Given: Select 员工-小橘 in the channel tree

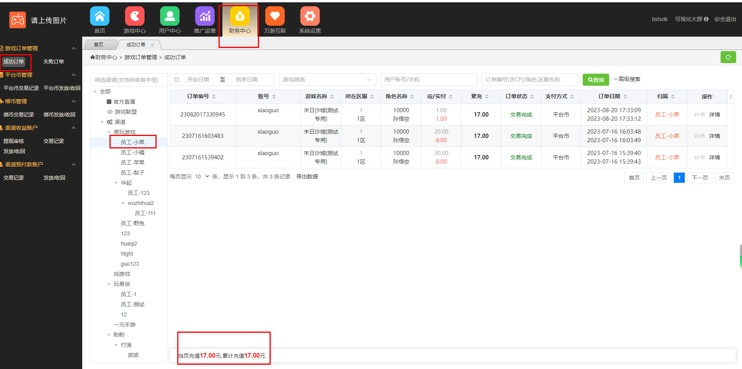Looking at the screenshot, I should (132, 152).
